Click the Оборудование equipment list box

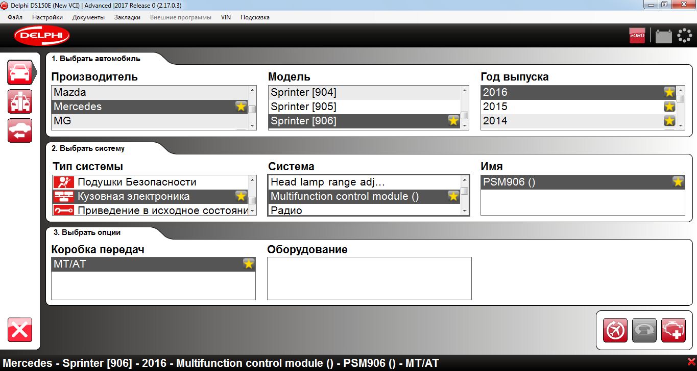369,278
